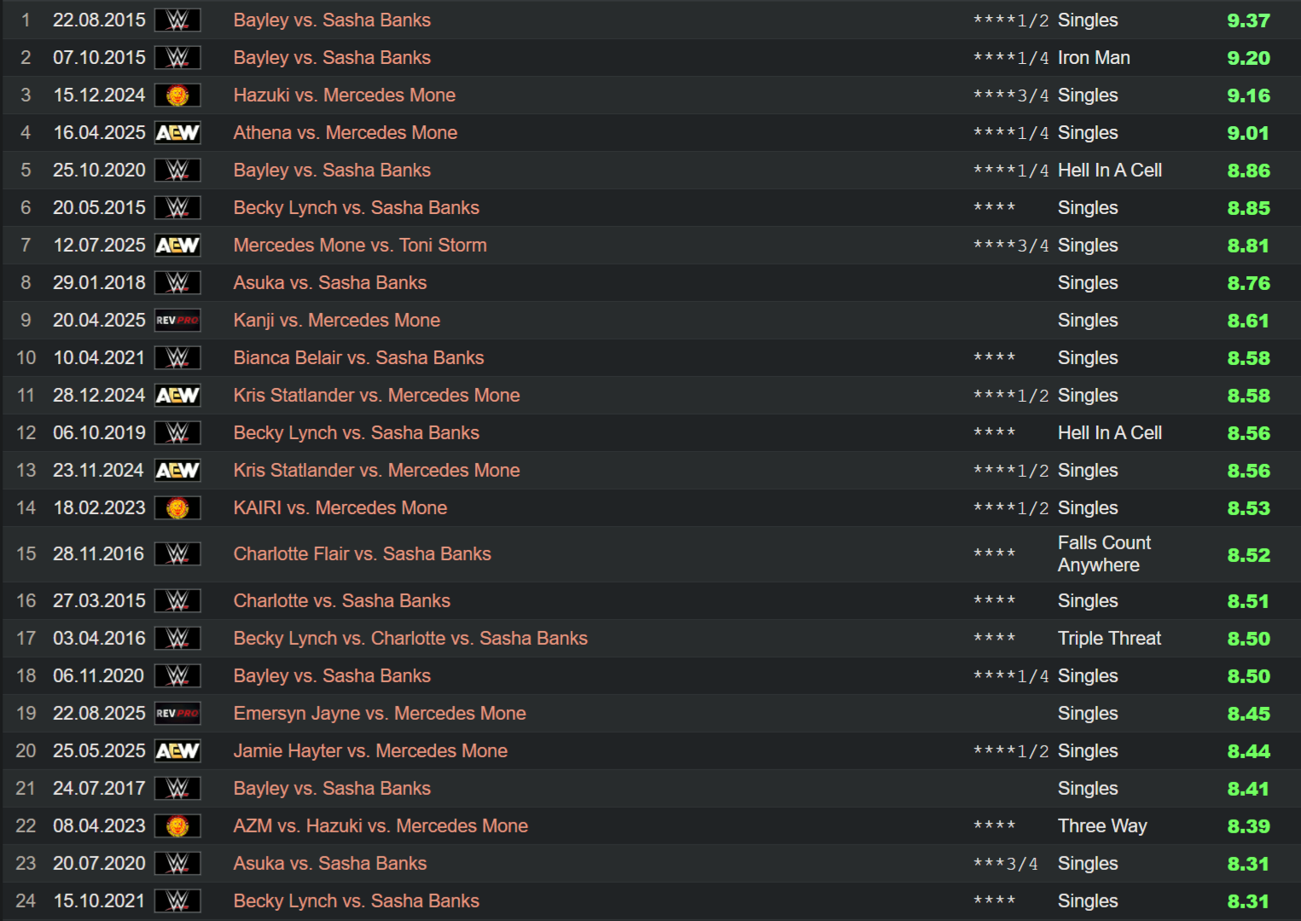Select the AEW logo in the 16.04.2025 row
This screenshot has width=1301, height=921.
click(177, 133)
